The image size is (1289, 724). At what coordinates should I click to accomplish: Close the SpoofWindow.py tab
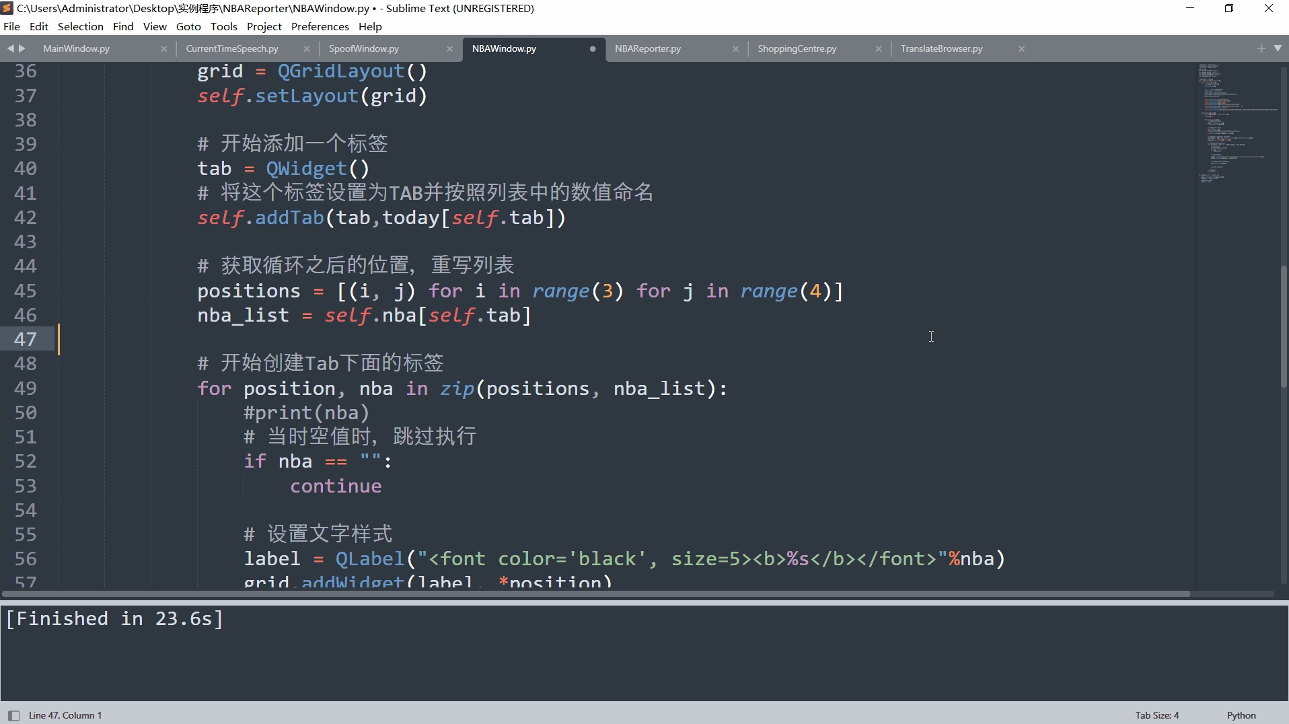(450, 48)
